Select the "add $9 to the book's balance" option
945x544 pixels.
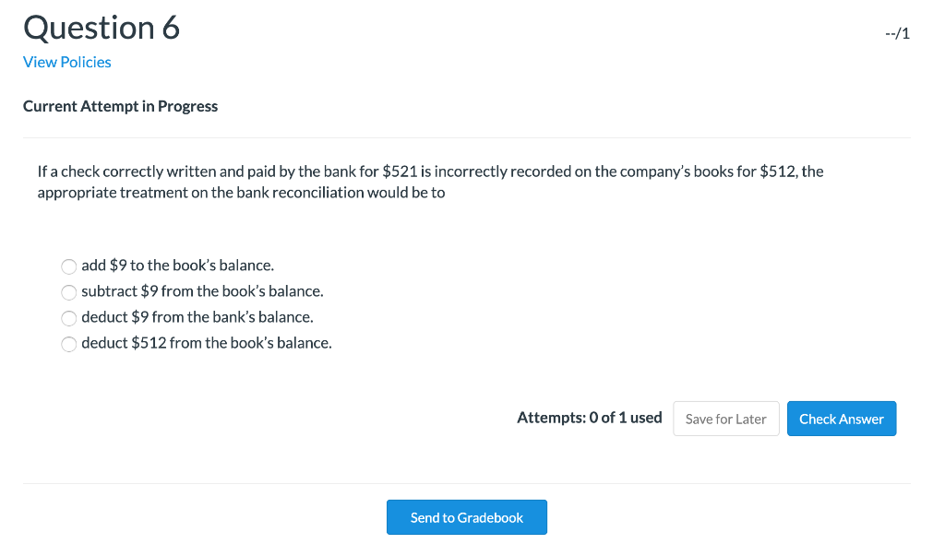[69, 266]
